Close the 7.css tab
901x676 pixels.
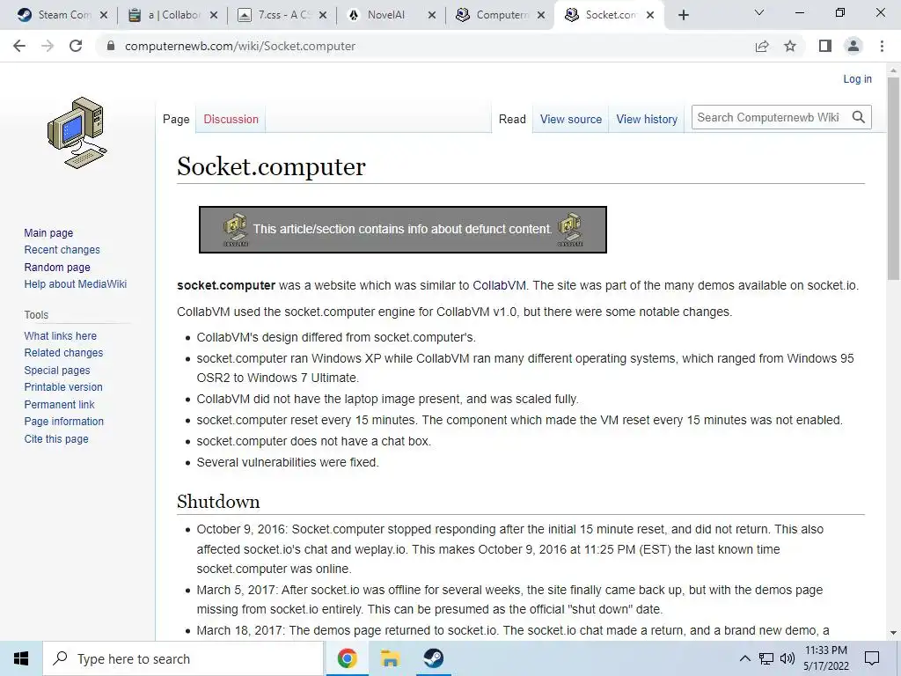pyautogui.click(x=322, y=15)
